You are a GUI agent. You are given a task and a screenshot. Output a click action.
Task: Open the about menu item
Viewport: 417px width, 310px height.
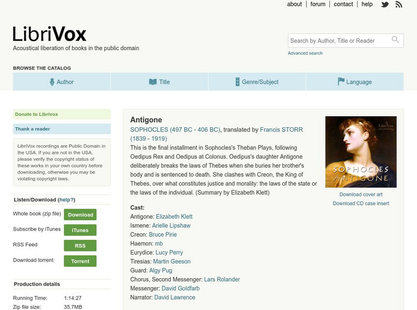295,4
